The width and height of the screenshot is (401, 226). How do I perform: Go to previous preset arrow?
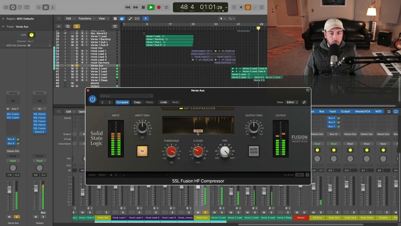(x=103, y=102)
